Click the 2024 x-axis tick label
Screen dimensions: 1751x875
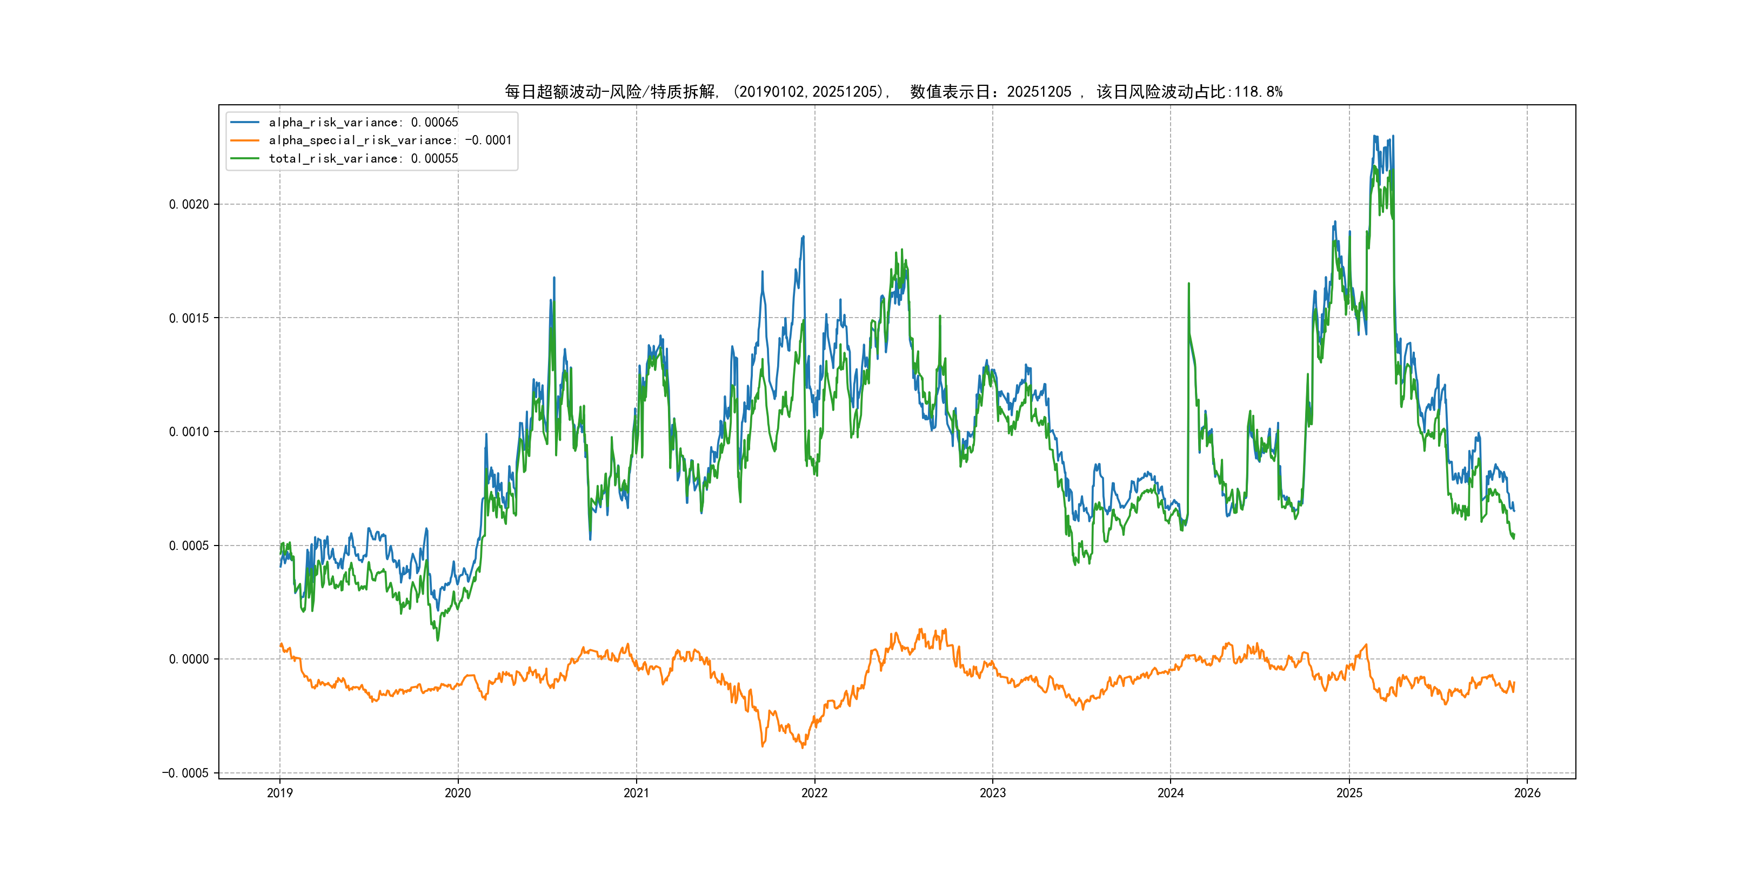[x=1171, y=793]
